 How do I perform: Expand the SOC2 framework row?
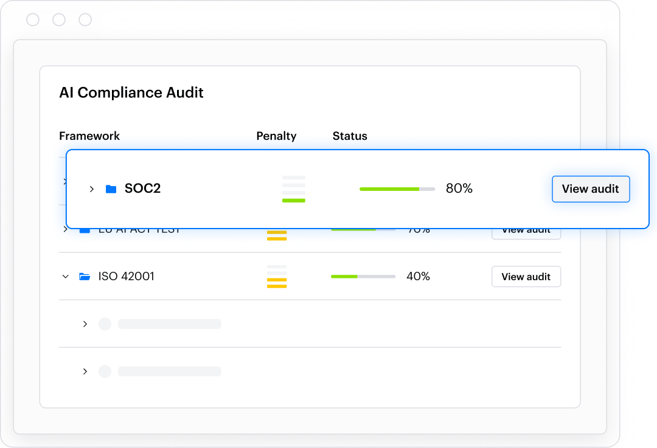[92, 188]
